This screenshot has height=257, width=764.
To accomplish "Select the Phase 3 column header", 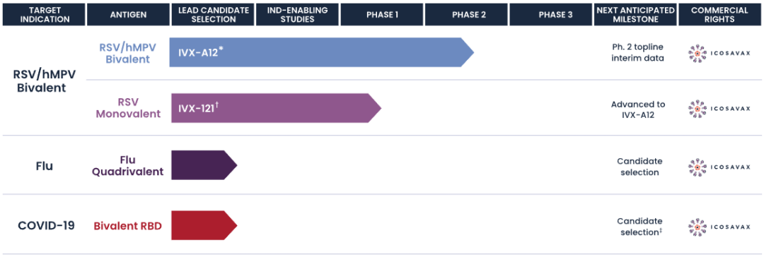I will coord(551,15).
